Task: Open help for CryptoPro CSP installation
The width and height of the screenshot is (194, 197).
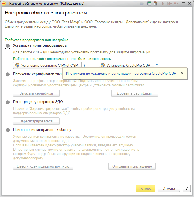Action: click(x=157, y=65)
